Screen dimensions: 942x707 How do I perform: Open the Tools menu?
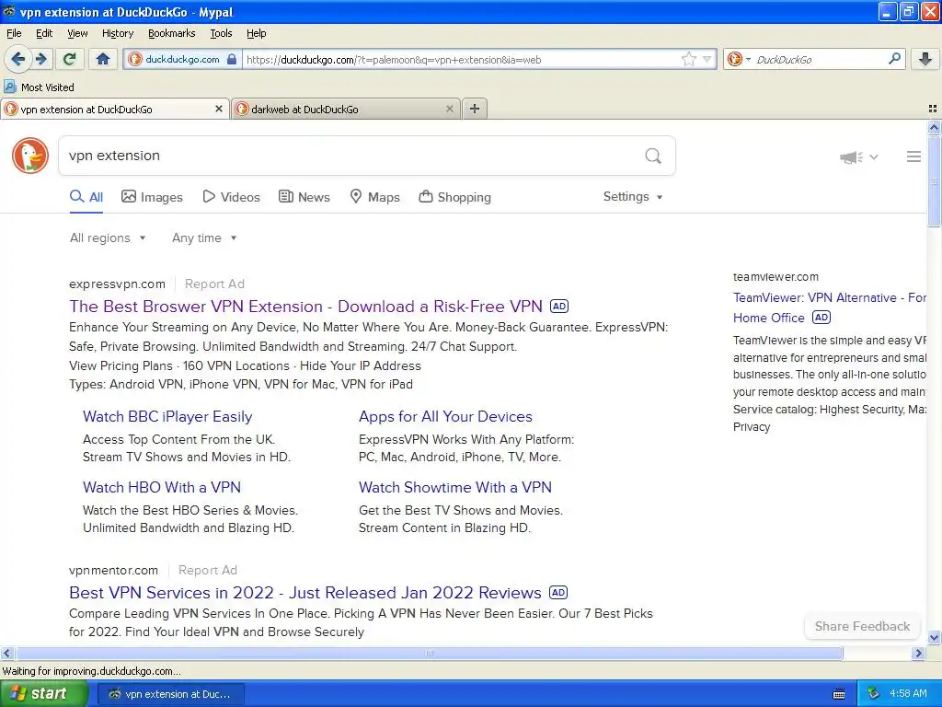(221, 33)
